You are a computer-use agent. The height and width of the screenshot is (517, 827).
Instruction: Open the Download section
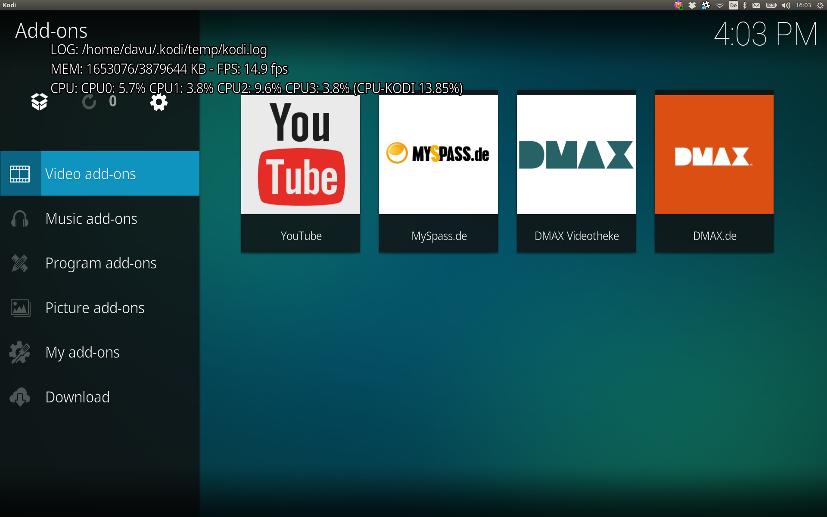click(100, 397)
